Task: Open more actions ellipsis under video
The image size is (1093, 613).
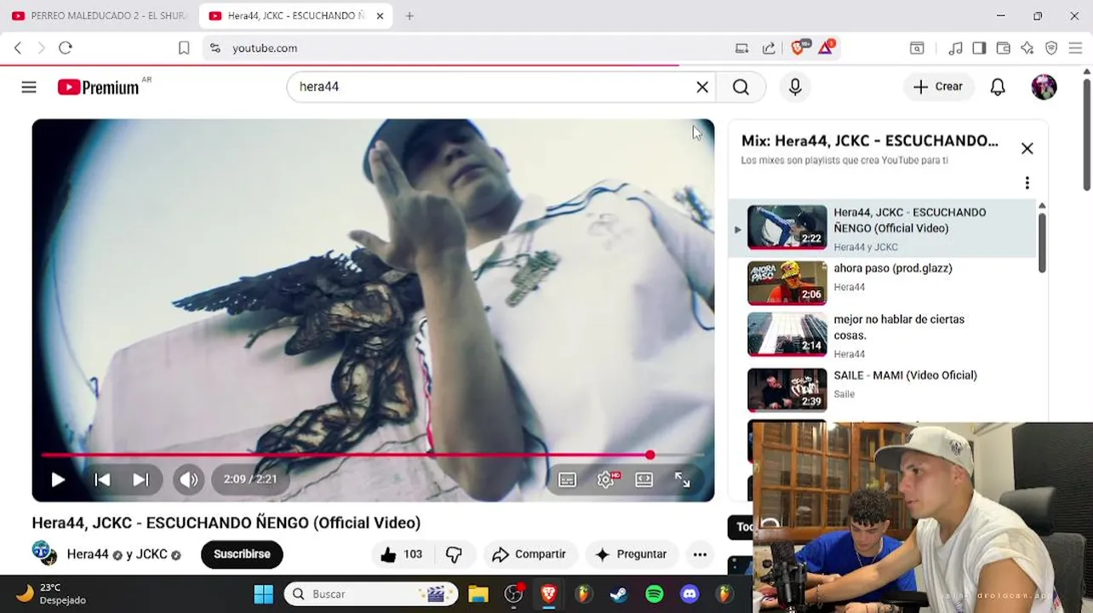Action: pos(700,554)
